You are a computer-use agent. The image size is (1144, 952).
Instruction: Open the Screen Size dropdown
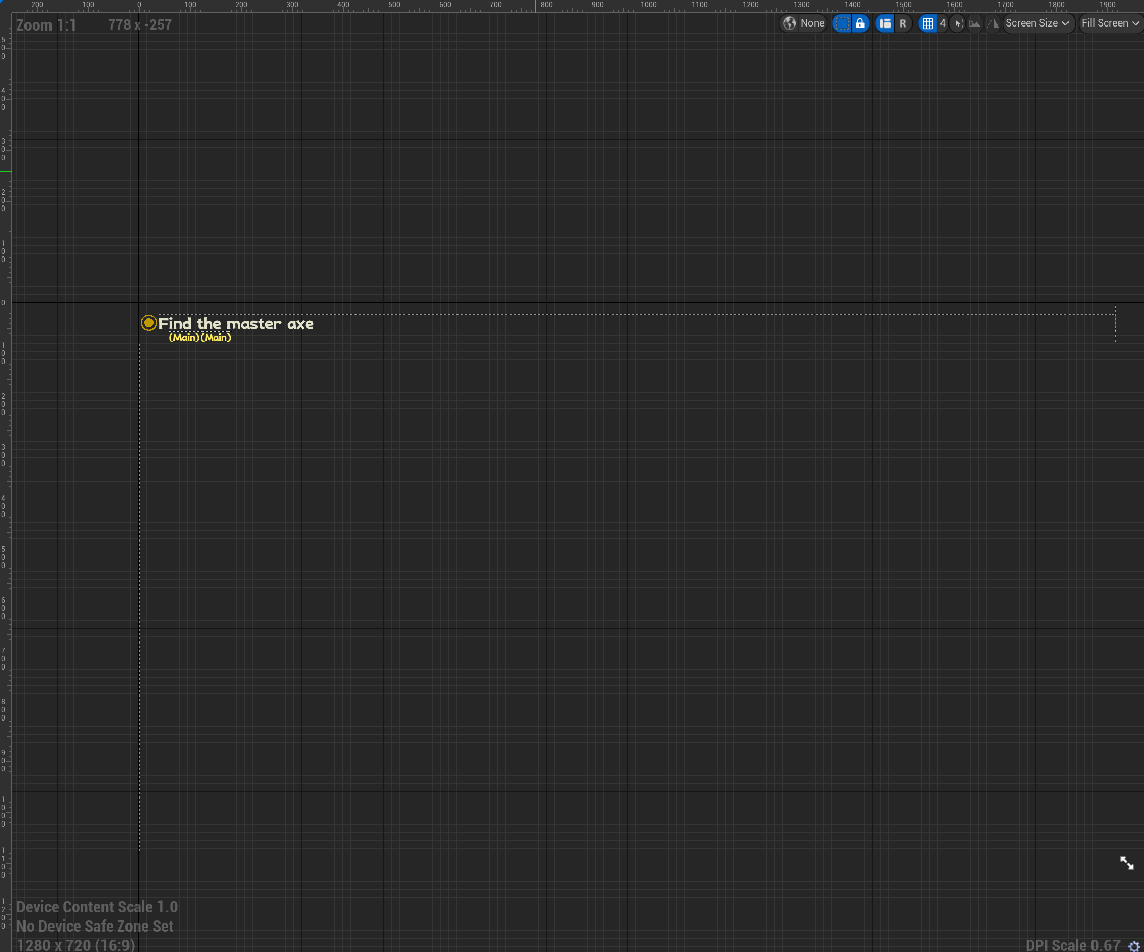click(x=1038, y=23)
